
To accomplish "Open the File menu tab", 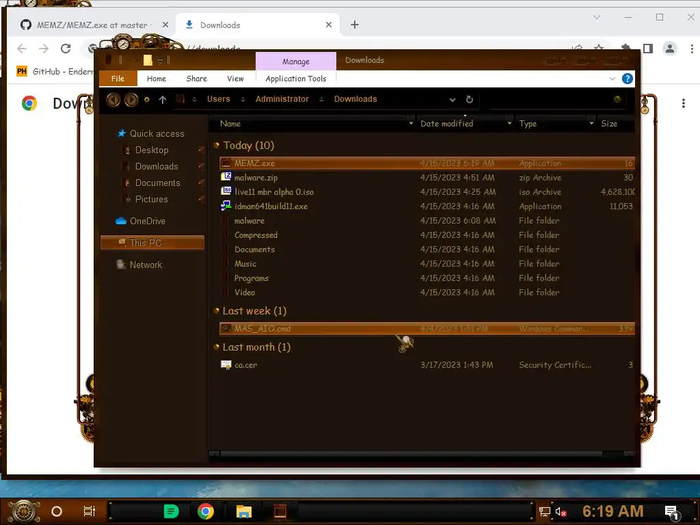I will 118,79.
